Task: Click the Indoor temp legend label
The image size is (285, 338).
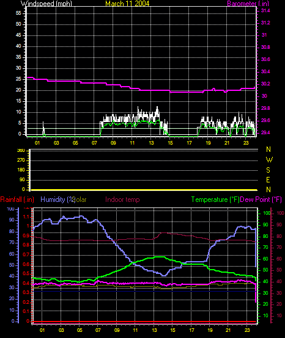Action: tap(122, 200)
